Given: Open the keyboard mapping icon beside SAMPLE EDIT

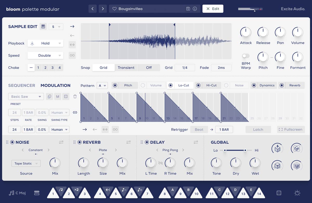Looking at the screenshot, I should point(43,26).
